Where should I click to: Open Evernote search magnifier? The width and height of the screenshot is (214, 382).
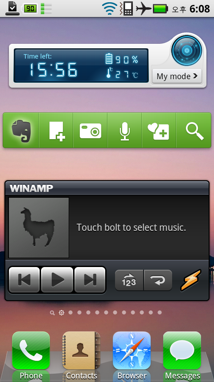pos(194,130)
